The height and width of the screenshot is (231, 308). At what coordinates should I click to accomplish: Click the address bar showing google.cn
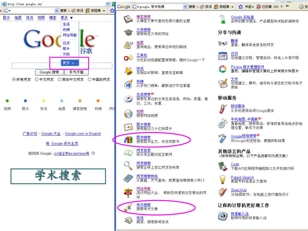(x=56, y=4)
